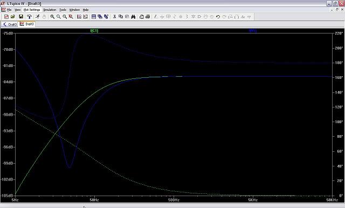Click the Zoom to Fit magnifier icon
The width and height of the screenshot is (345, 208).
pos(71,17)
